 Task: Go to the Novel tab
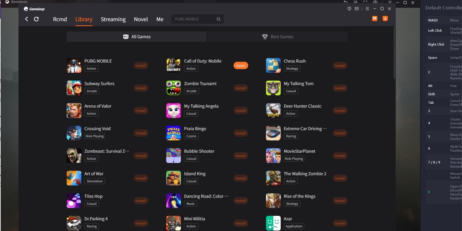tap(141, 19)
